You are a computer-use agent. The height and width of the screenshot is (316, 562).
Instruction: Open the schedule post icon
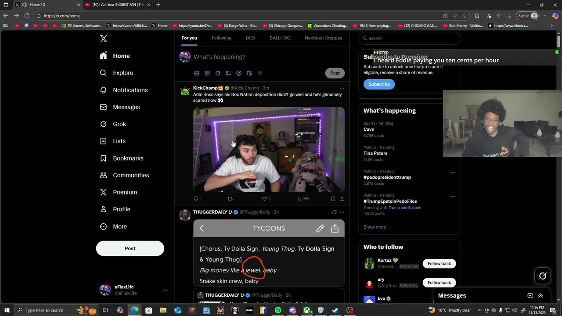[249, 73]
